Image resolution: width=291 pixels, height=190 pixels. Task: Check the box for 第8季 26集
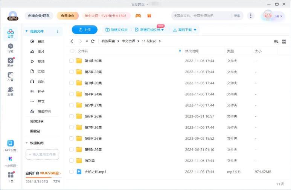point(71,139)
